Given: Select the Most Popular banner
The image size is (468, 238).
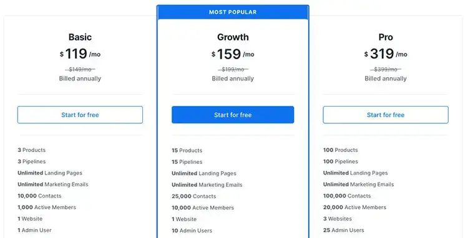Looking at the screenshot, I should pyautogui.click(x=233, y=12).
